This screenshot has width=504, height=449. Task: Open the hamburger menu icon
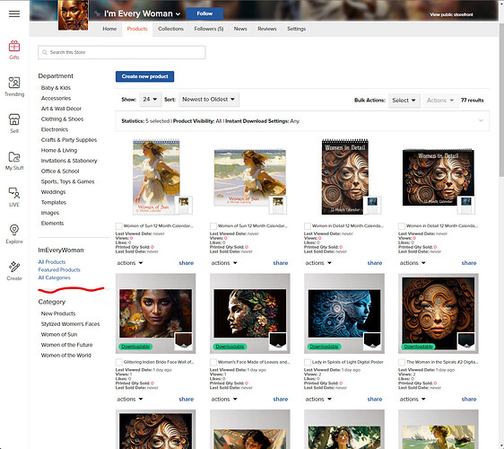click(x=14, y=13)
